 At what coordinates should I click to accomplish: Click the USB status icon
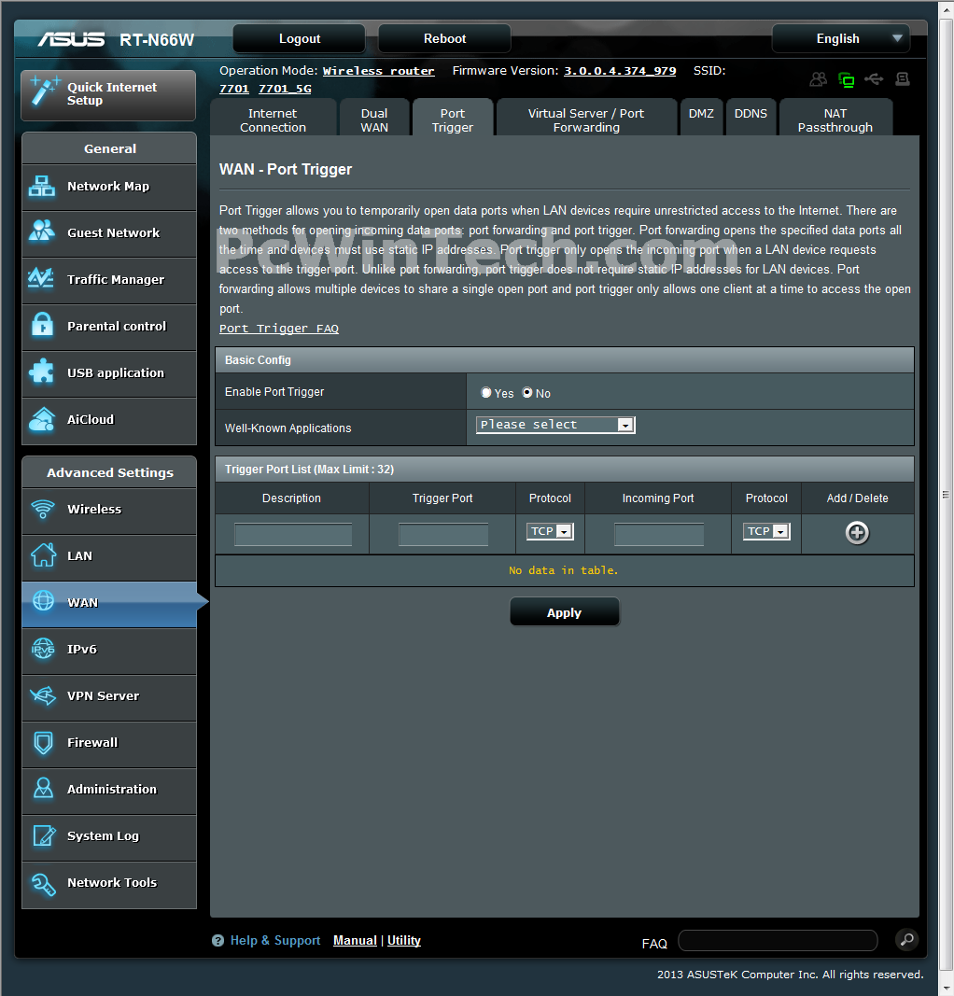(874, 78)
